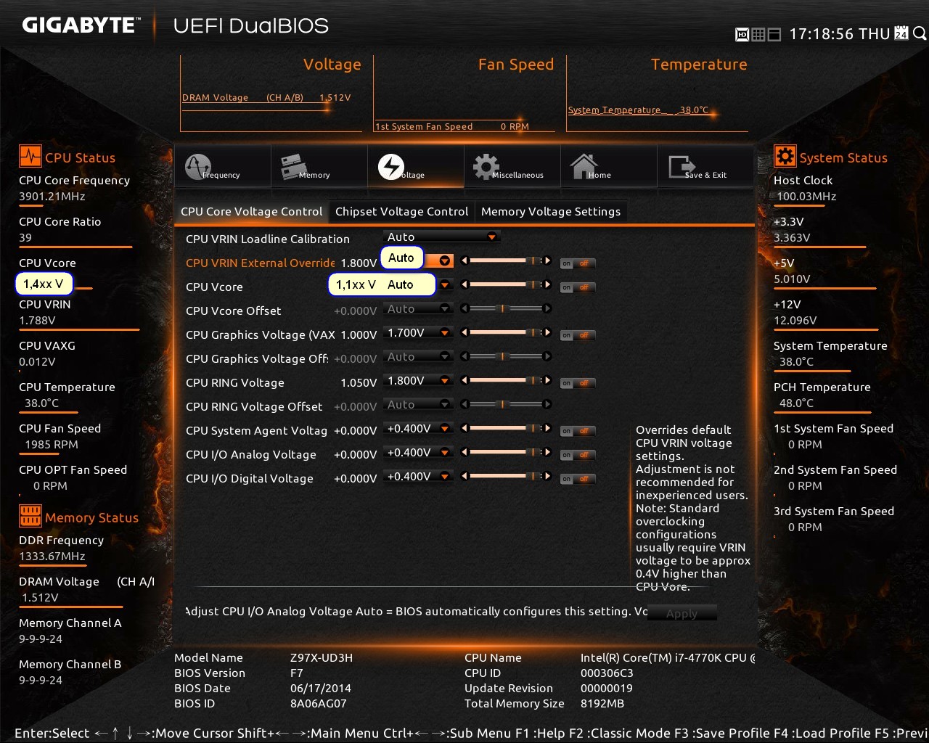This screenshot has width=929, height=743.
Task: Click the grid view icon near clock
Action: coord(758,34)
